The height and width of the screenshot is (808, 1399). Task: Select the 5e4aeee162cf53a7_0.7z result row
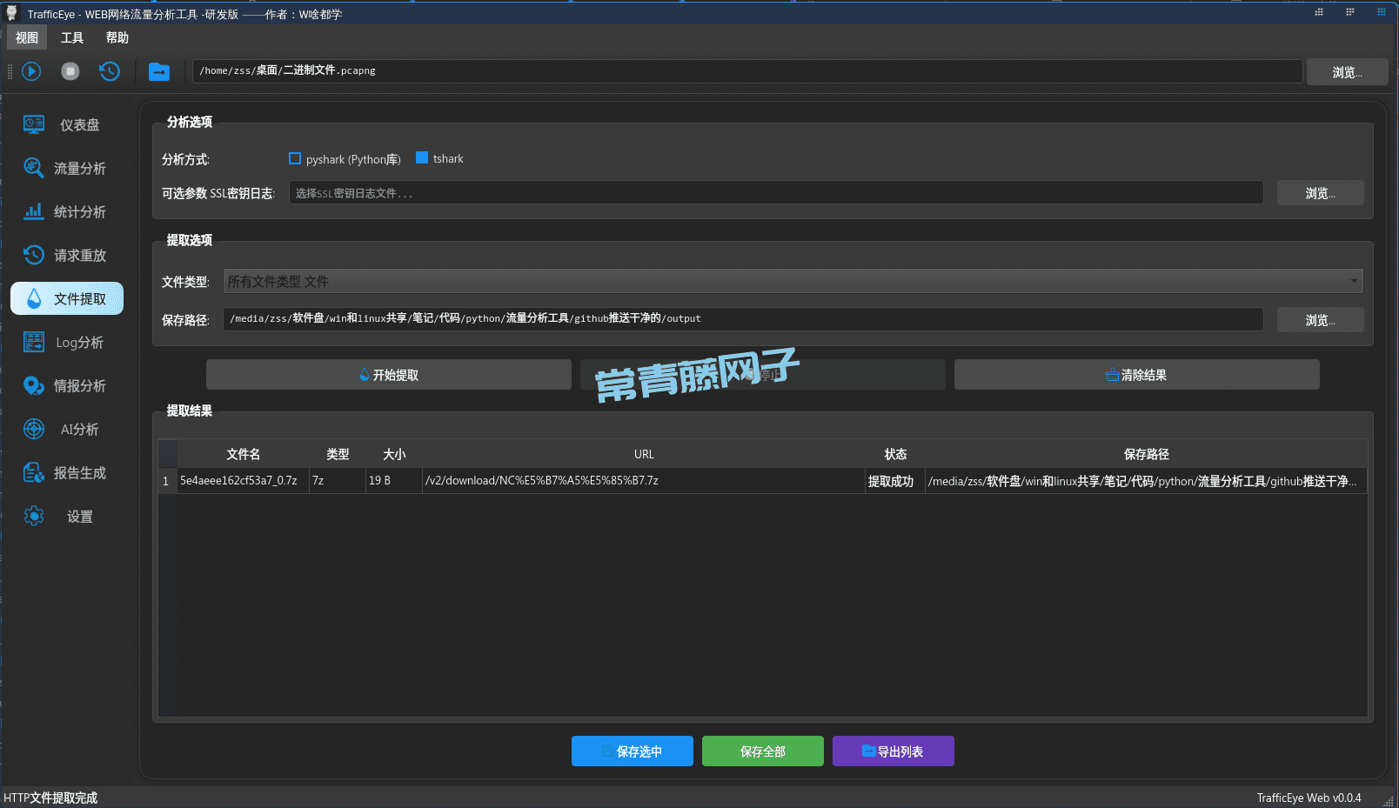click(238, 481)
